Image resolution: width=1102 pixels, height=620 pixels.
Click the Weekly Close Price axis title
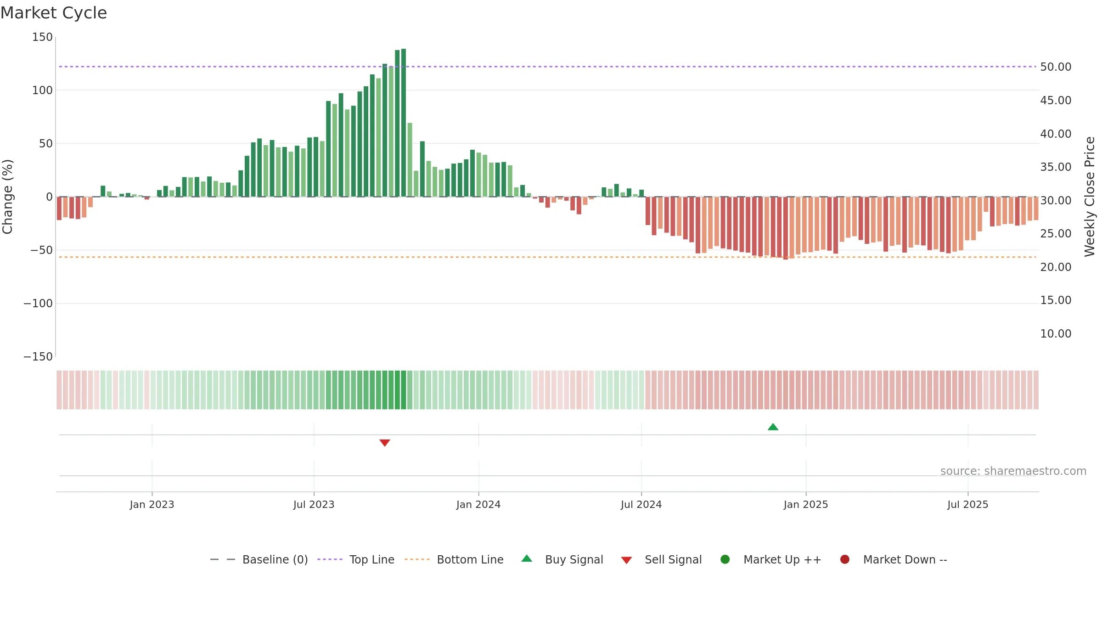(1090, 197)
